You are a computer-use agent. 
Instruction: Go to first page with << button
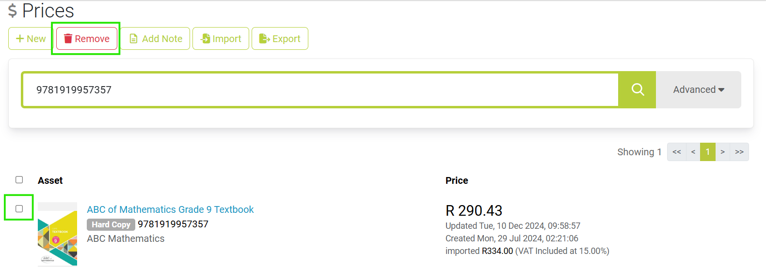(677, 152)
